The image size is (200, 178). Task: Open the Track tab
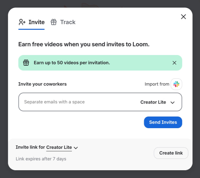pyautogui.click(x=63, y=22)
